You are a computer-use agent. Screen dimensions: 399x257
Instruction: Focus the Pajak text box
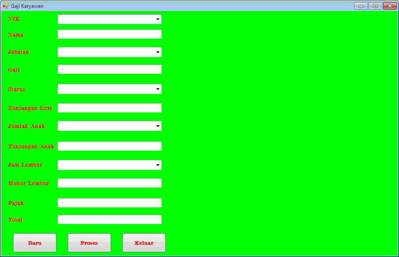pyautogui.click(x=109, y=203)
